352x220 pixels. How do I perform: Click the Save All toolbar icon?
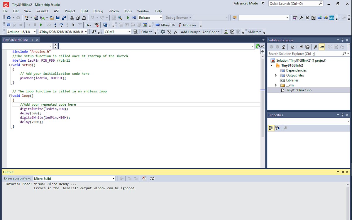[x=63, y=18]
